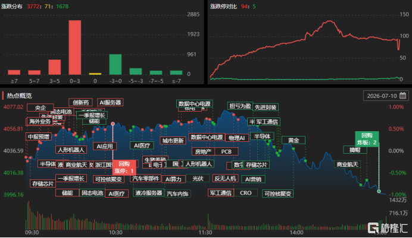Select the green-bordered 固态电池 tag

point(92,193)
